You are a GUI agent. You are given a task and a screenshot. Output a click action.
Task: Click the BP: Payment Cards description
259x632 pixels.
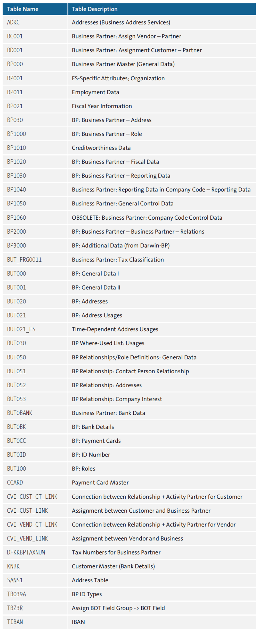(96, 441)
